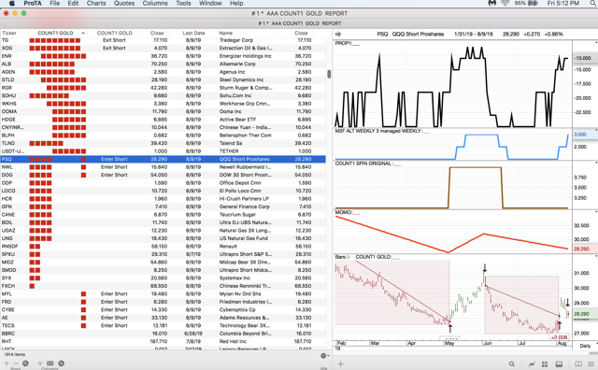Add a chart pane with the plus icon
The width and height of the screenshot is (598, 370).
340,363
